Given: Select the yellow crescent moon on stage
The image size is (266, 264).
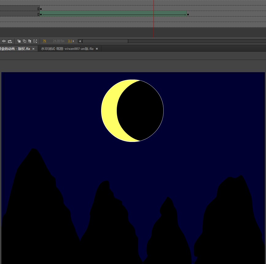Looking at the screenshot, I should coord(108,110).
